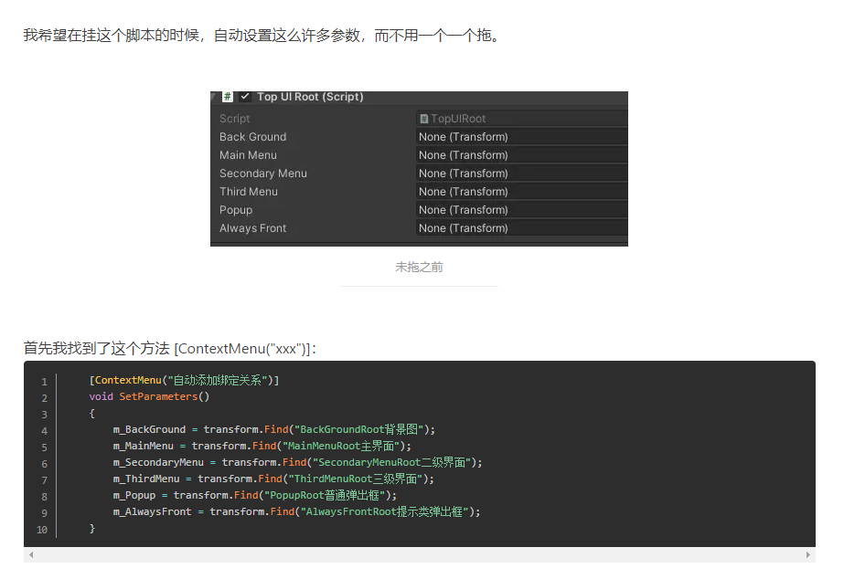Click the Always Front property label
This screenshot has height=579, width=844.
click(253, 228)
